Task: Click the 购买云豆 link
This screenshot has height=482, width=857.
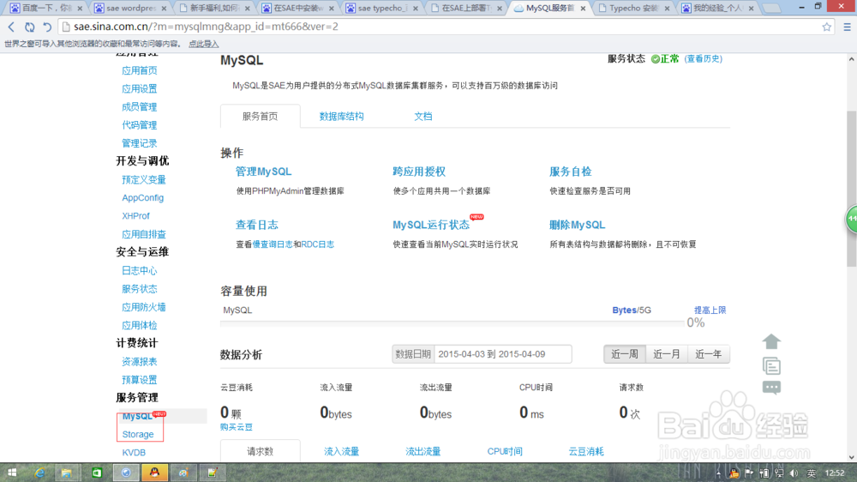Action: (237, 427)
